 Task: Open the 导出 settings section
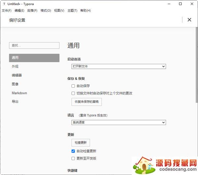point(15,102)
